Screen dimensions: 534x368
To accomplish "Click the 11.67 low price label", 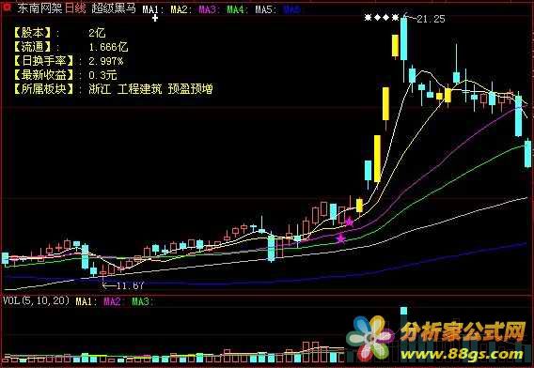I will [130, 285].
